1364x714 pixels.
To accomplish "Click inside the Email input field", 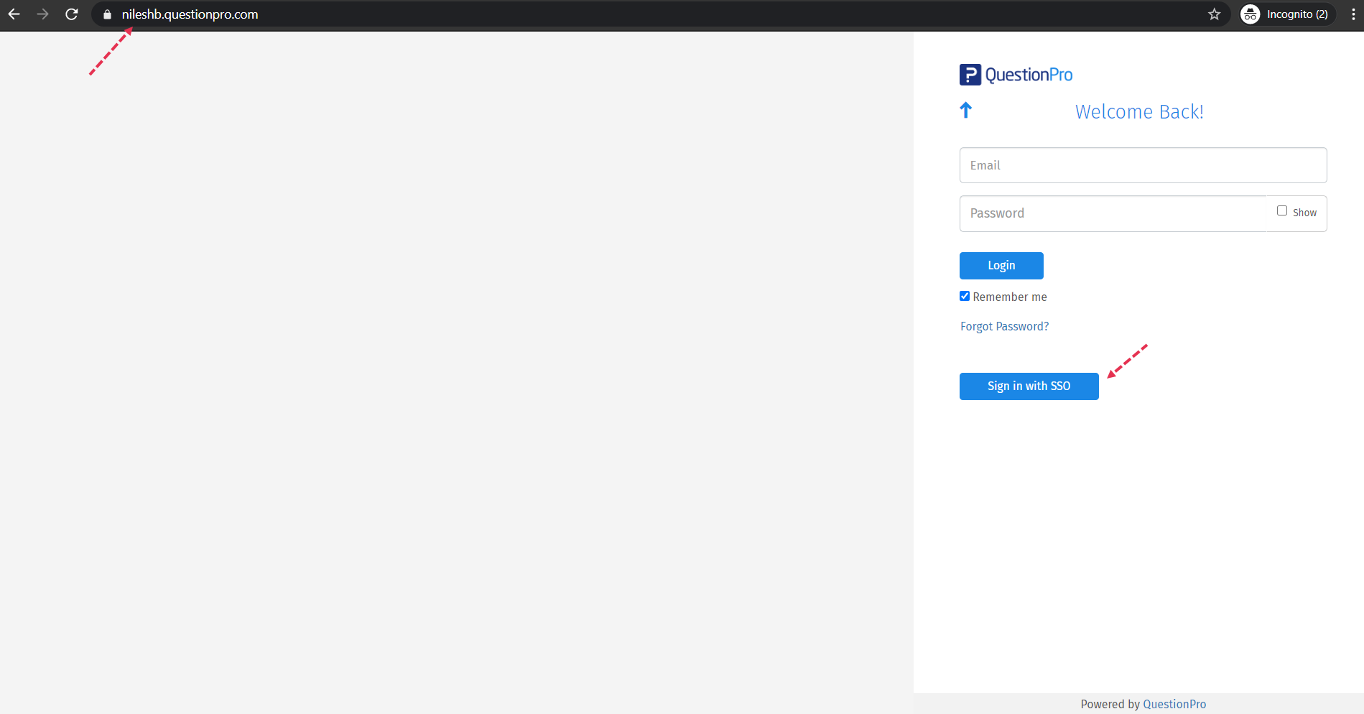I will coord(1142,164).
